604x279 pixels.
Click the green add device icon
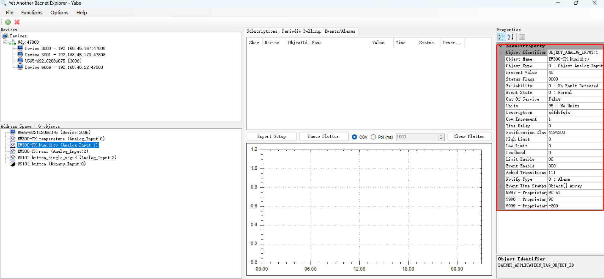[8, 22]
